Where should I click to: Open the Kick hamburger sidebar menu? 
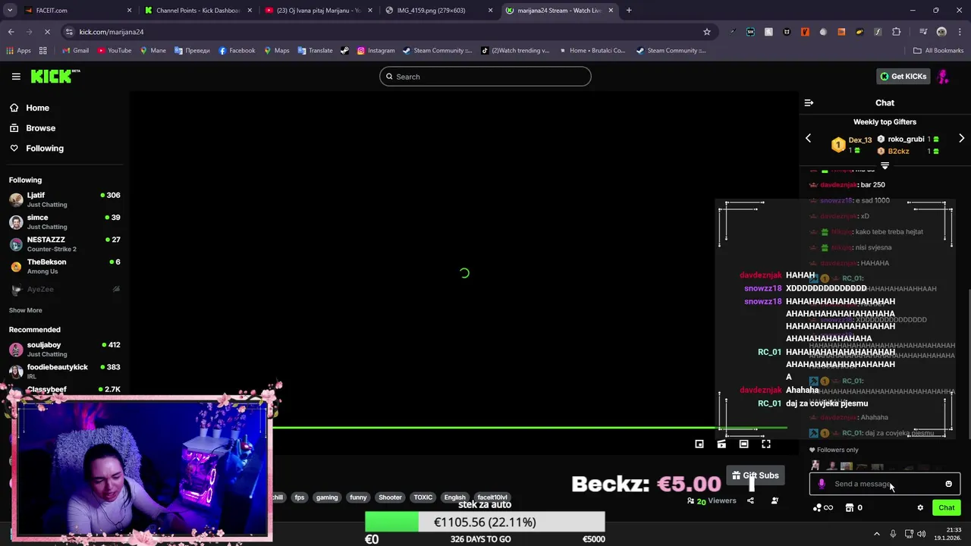pos(16,77)
